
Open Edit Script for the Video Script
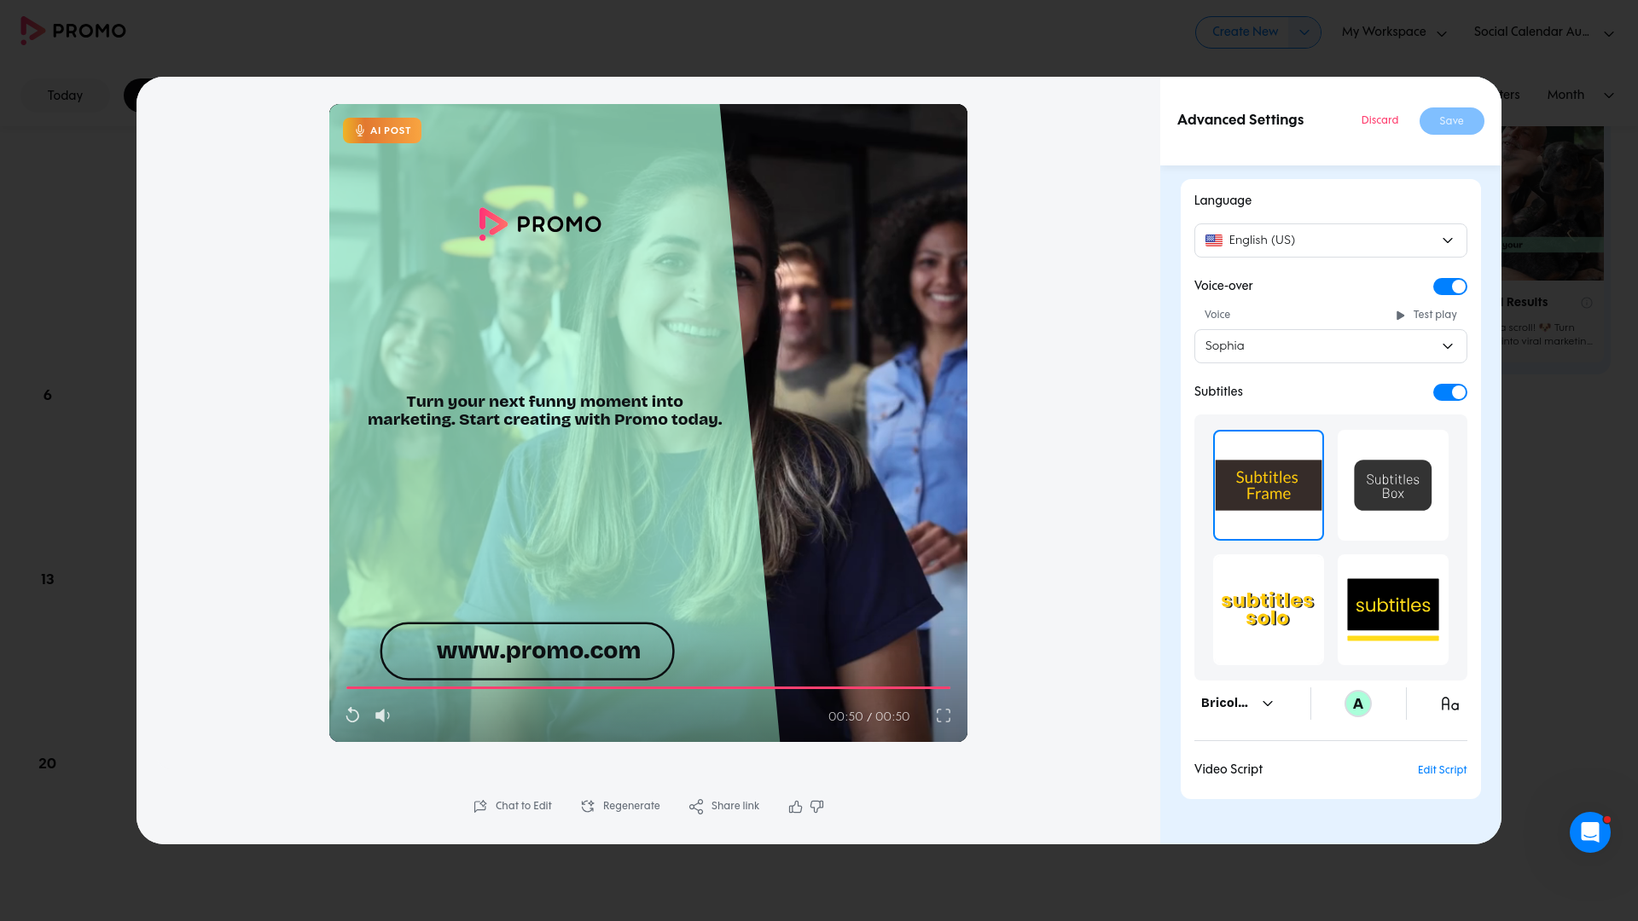pos(1441,770)
